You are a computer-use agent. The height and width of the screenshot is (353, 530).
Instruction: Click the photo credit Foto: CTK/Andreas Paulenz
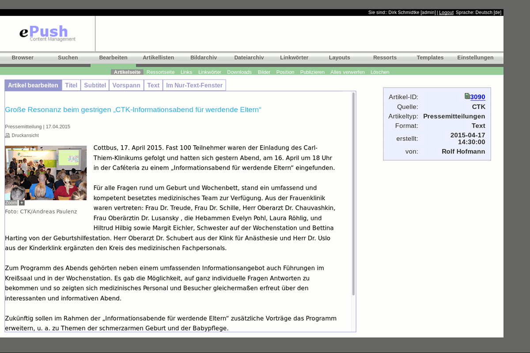tap(41, 211)
